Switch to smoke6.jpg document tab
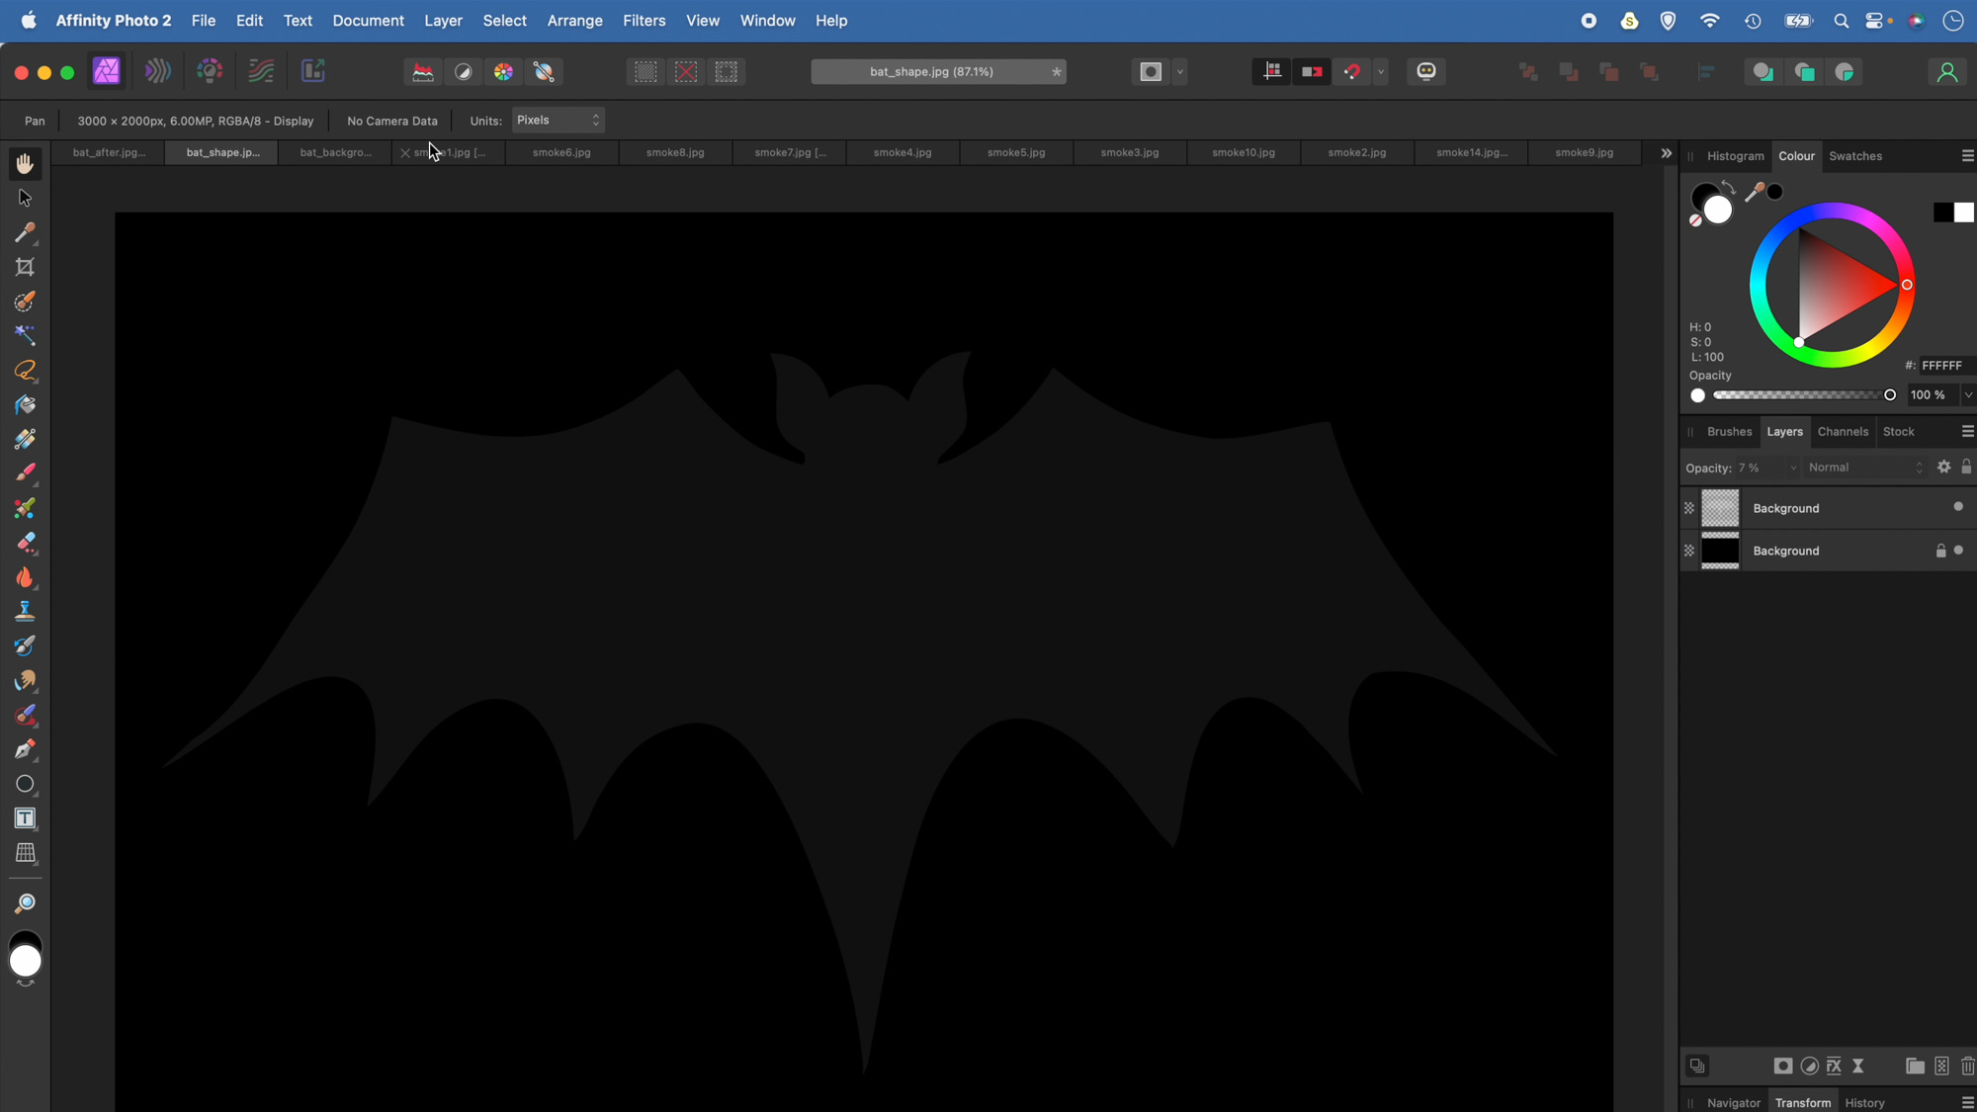 tap(561, 153)
